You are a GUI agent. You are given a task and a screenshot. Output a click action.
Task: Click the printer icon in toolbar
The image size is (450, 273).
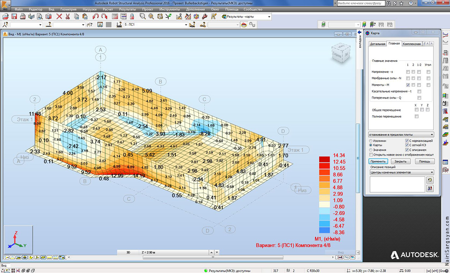pos(23,16)
